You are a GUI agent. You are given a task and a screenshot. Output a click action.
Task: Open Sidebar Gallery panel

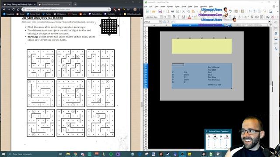276,39
